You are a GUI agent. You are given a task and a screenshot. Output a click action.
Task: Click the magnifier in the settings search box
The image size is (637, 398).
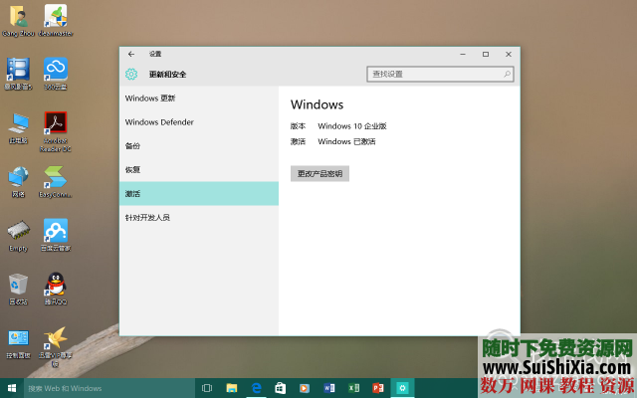coord(507,74)
